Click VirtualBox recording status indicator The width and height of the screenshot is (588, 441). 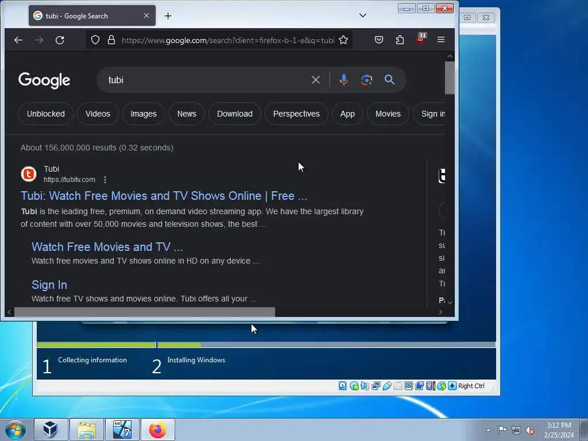pyautogui.click(x=419, y=386)
